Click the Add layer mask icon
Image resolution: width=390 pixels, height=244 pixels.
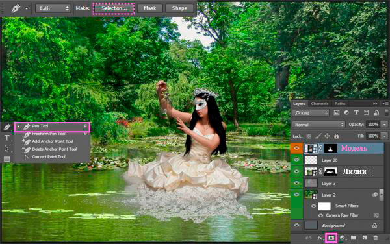[x=331, y=238]
